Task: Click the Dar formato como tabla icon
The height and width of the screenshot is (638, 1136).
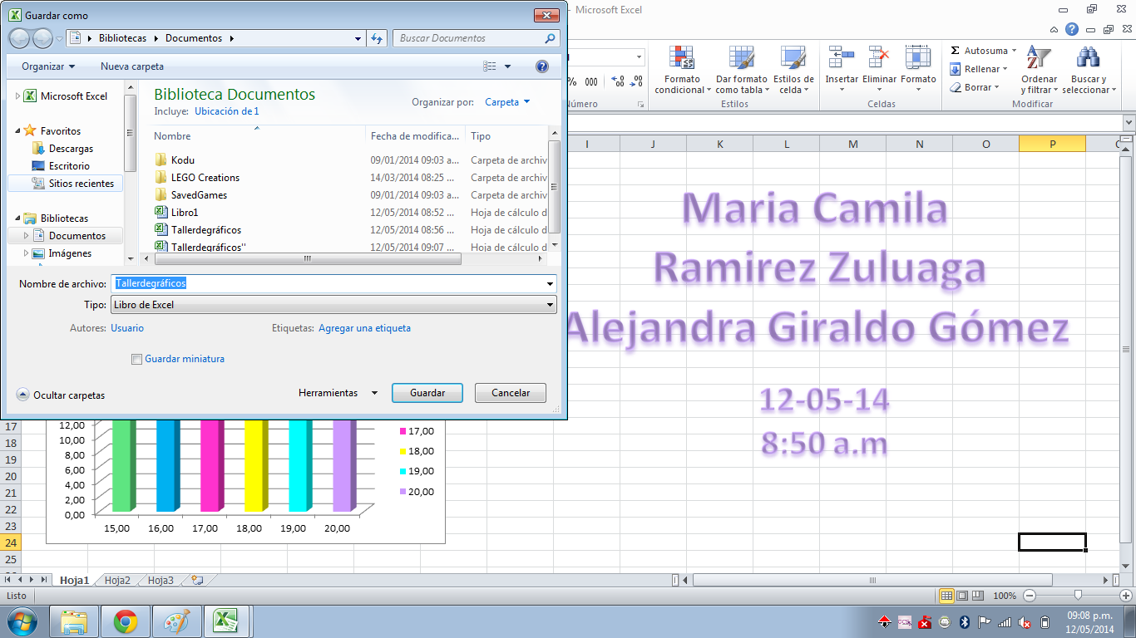Action: (x=741, y=58)
